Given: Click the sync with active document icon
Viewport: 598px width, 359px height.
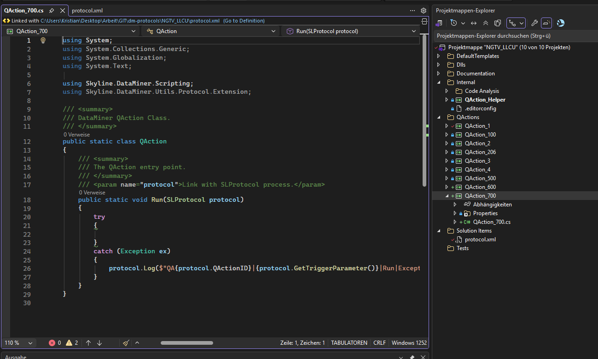Looking at the screenshot, I should pos(474,23).
